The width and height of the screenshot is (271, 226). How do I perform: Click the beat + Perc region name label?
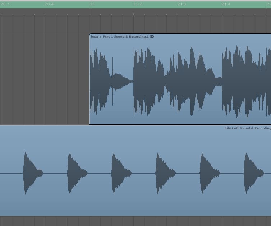click(x=120, y=36)
